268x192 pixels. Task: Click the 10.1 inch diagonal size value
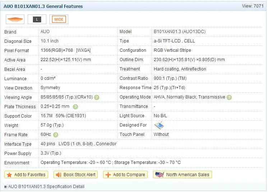pos(50,41)
